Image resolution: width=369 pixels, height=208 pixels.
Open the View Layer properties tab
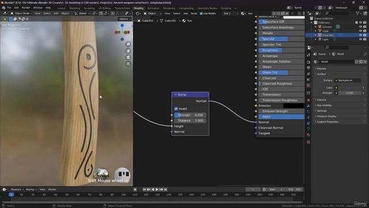[308, 74]
